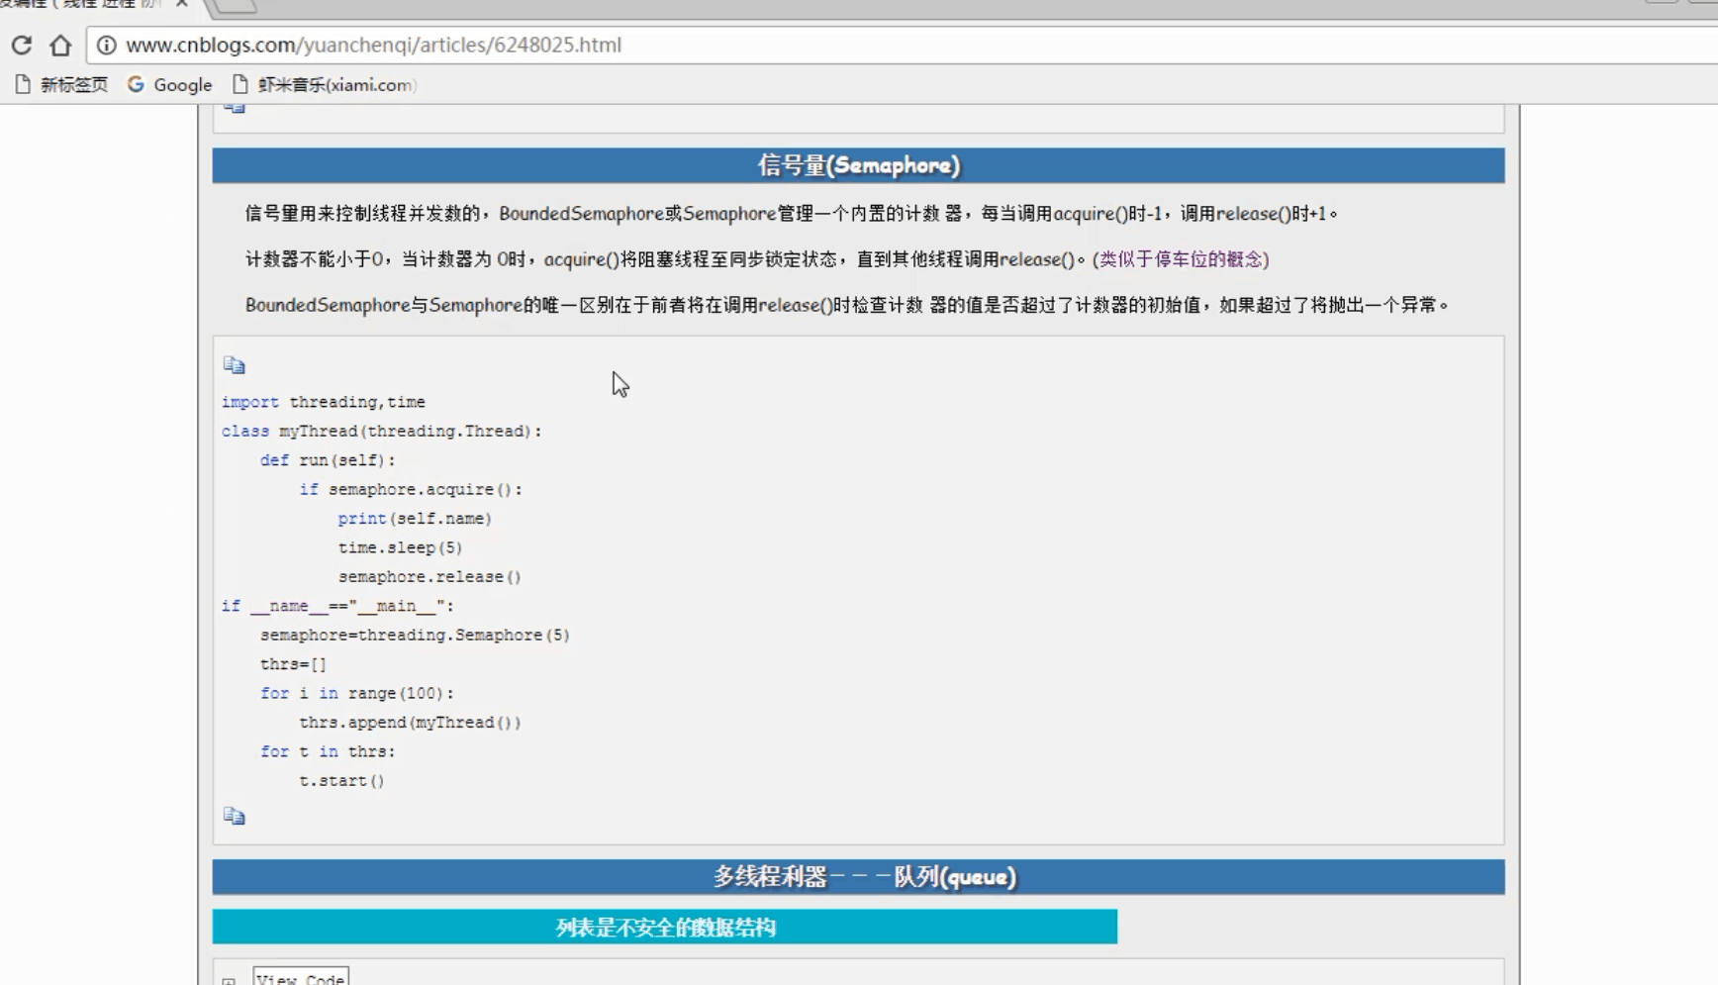Click the line 'for i in range(100):'

[357, 693]
